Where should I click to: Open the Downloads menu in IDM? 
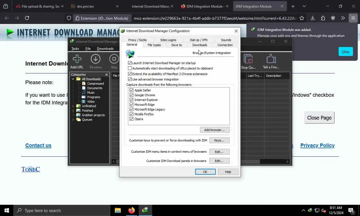105,49
